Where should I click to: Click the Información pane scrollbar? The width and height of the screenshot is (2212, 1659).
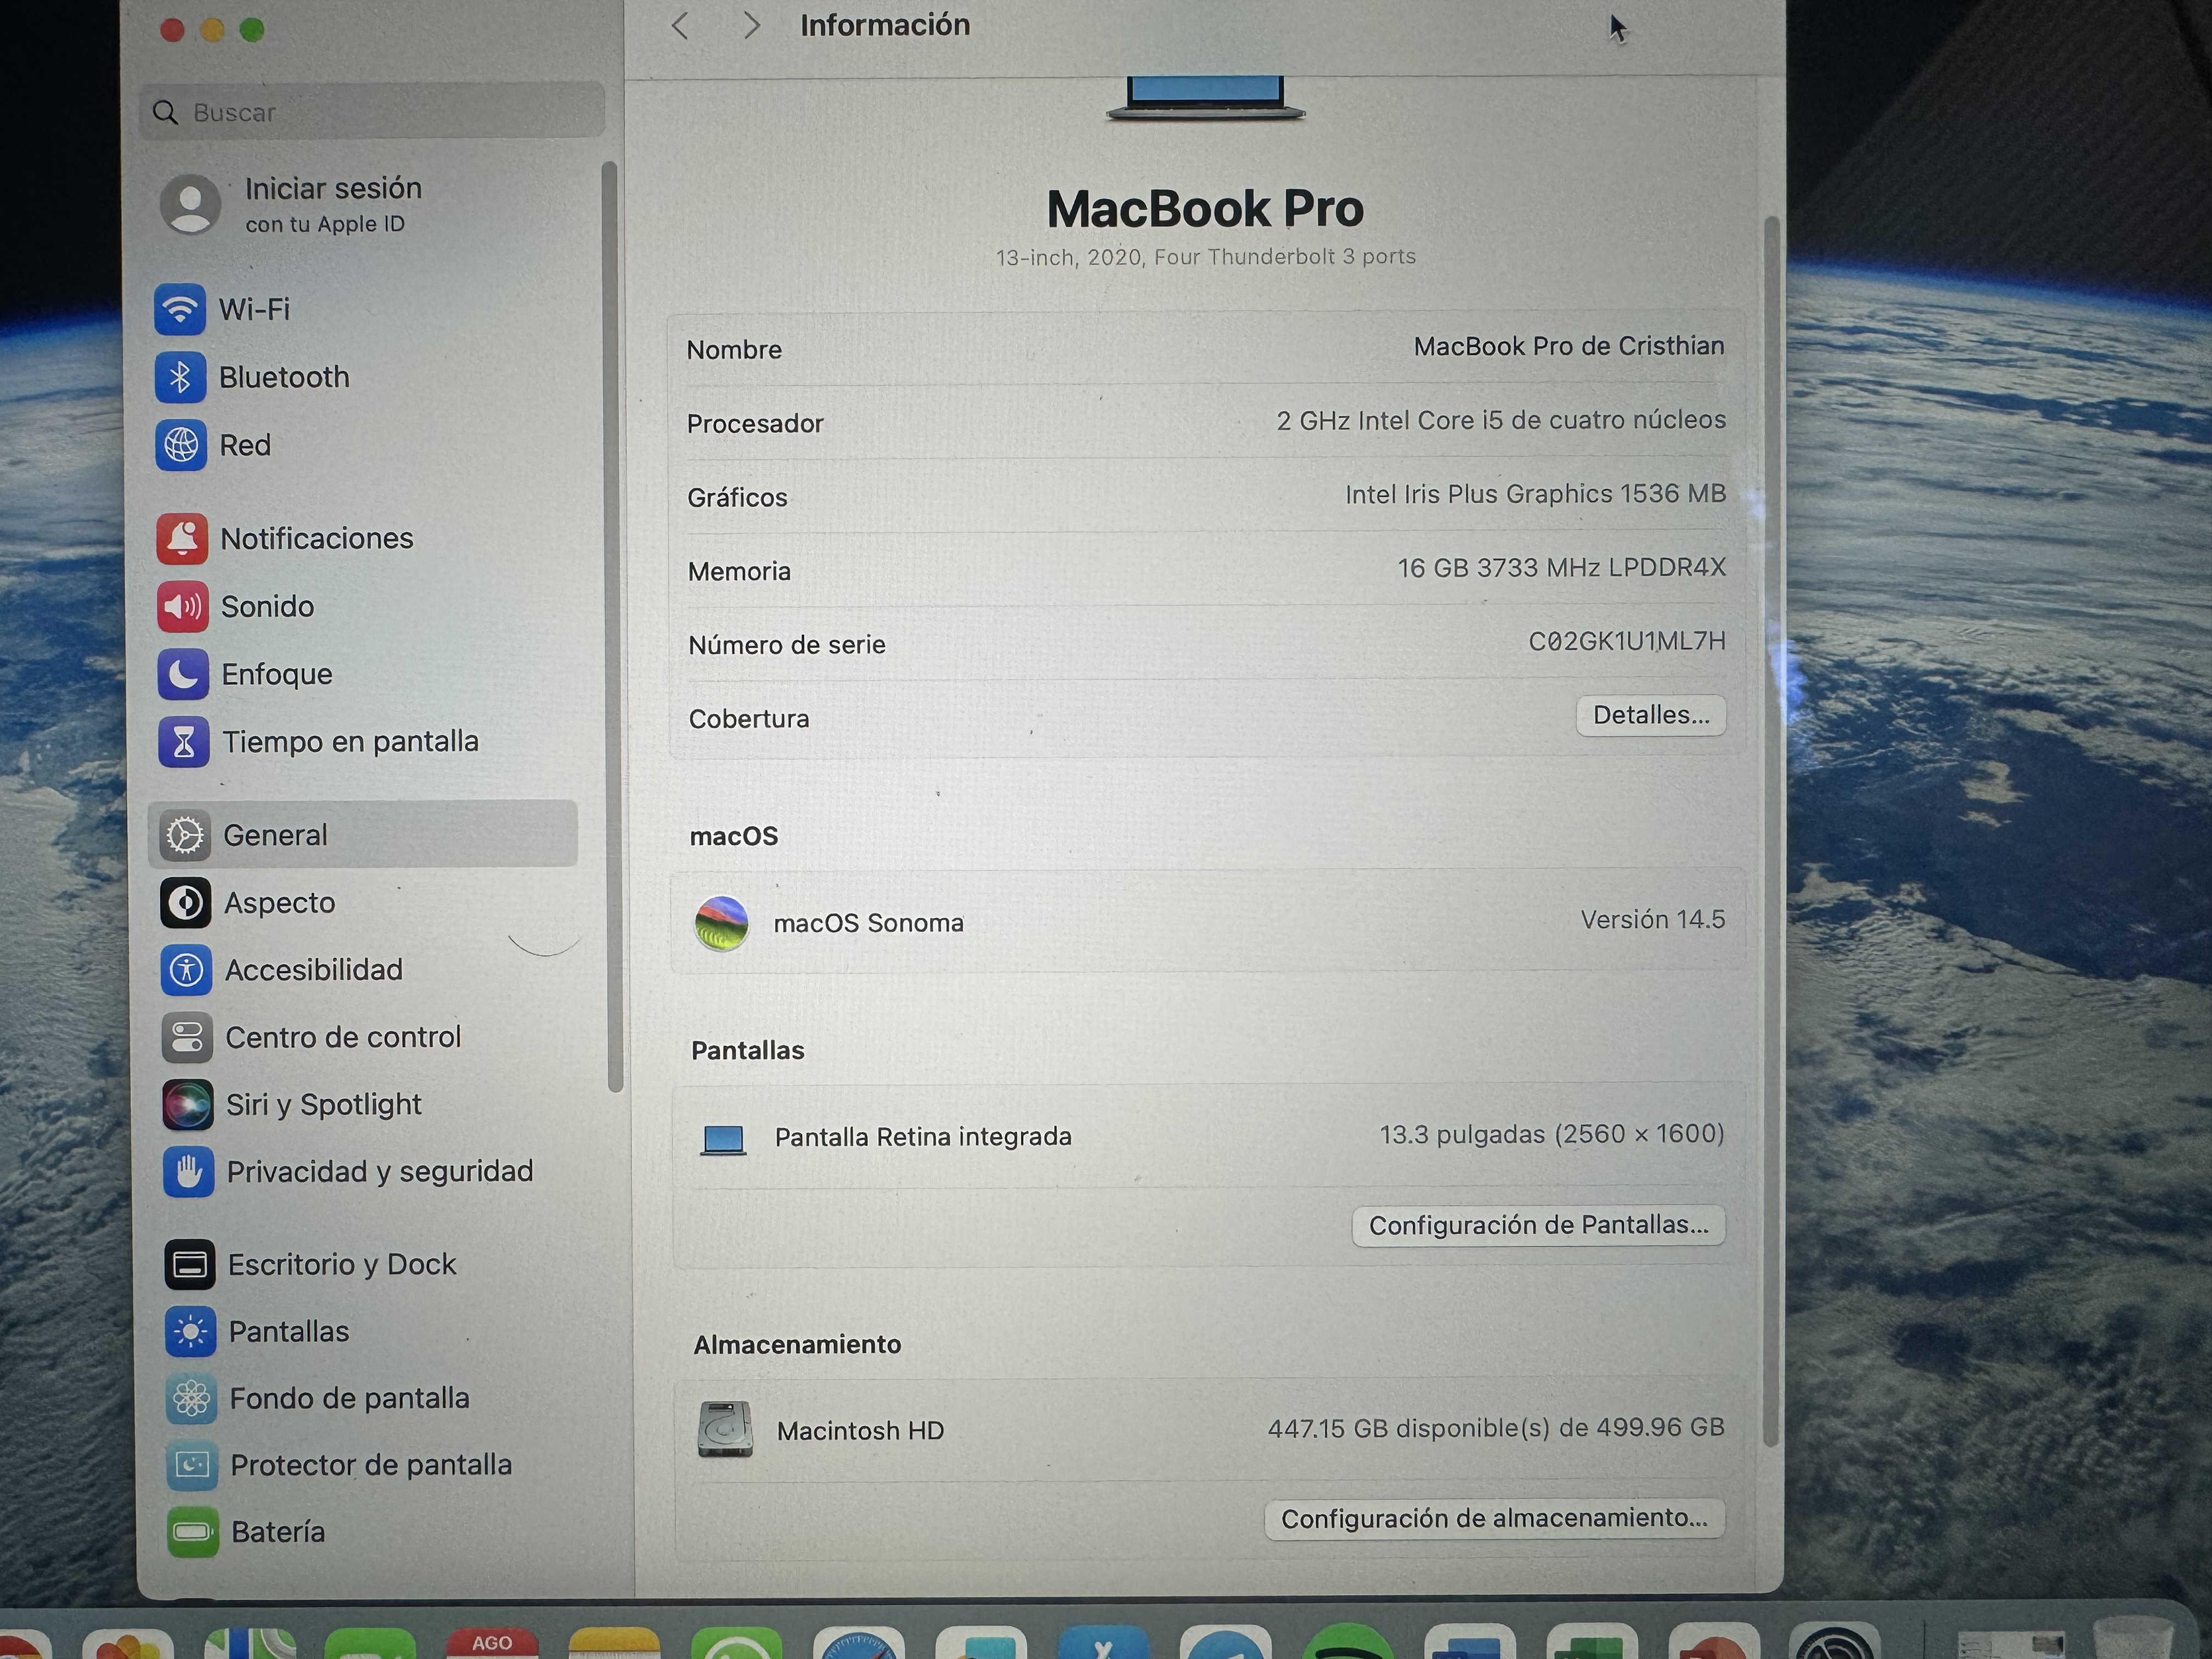[x=1771, y=830]
